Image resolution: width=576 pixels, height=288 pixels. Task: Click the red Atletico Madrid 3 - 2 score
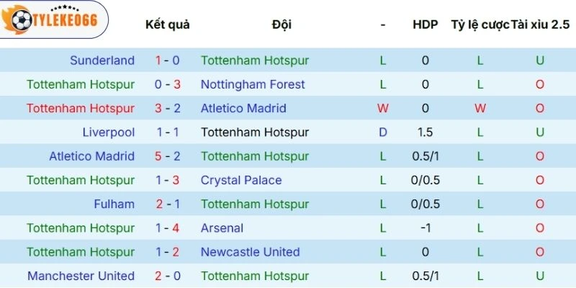coord(168,109)
